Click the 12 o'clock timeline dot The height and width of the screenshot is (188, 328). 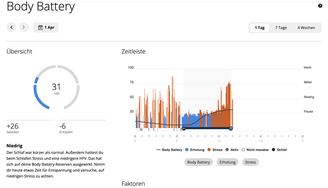(x=219, y=136)
